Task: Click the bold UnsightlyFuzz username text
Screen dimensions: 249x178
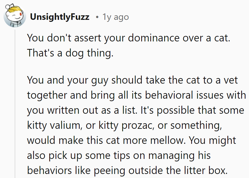Action: point(60,17)
